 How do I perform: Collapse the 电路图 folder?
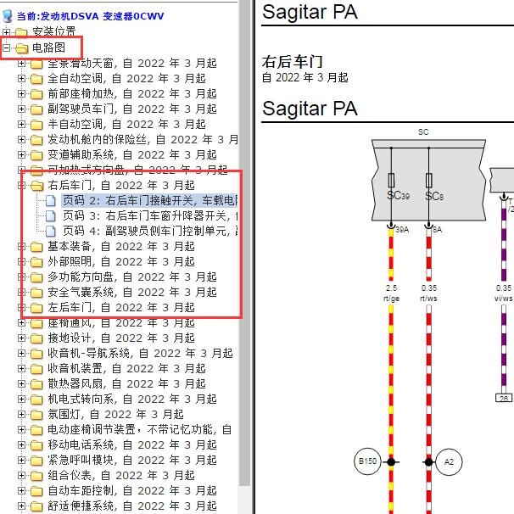(6, 47)
